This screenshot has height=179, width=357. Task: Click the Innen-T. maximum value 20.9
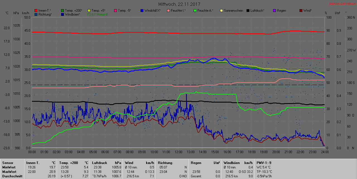click(52, 172)
